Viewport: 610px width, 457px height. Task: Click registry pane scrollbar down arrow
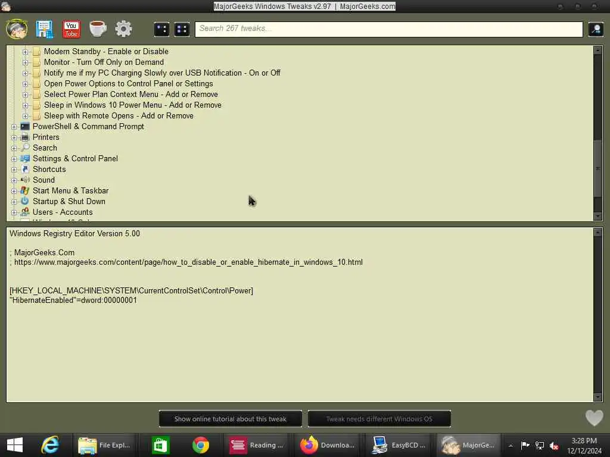click(x=597, y=397)
